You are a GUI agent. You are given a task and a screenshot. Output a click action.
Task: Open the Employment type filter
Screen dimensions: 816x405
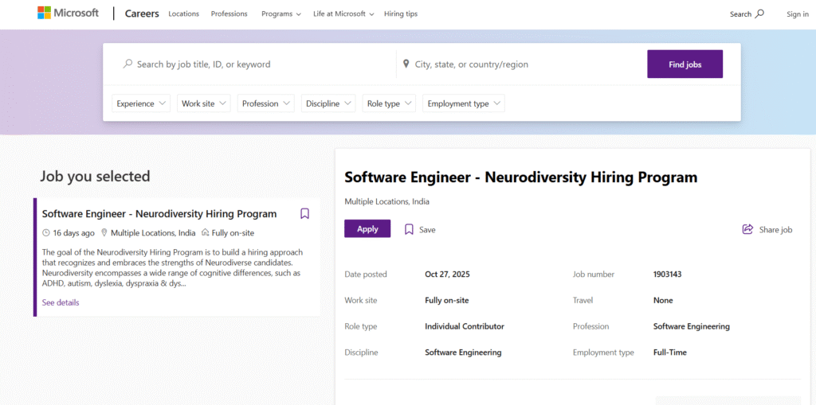tap(464, 103)
